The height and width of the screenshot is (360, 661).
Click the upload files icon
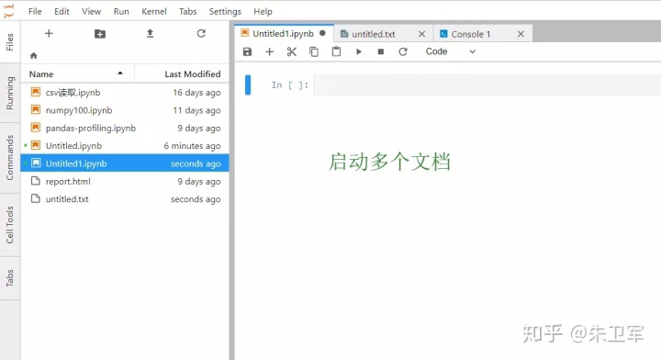point(150,33)
